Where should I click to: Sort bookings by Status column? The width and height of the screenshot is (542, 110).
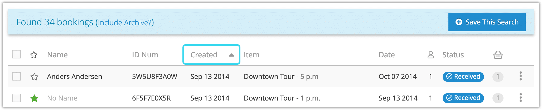click(x=453, y=55)
